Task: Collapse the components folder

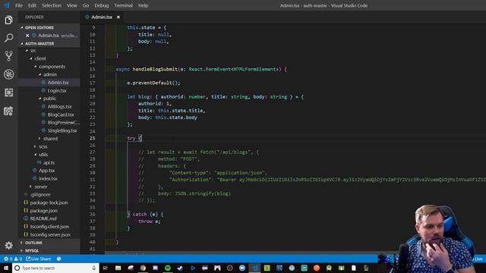Action: pyautogui.click(x=52, y=67)
